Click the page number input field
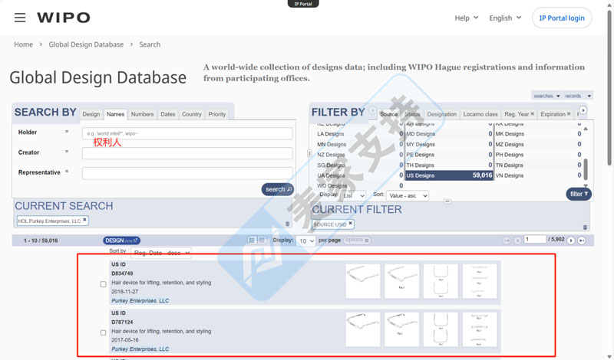Image resolution: width=614 pixels, height=360 pixels. (x=535, y=239)
